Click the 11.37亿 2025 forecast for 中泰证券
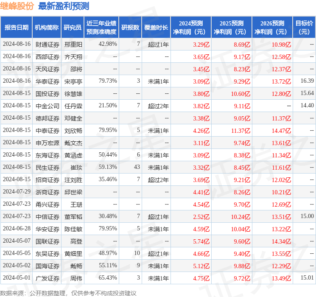The image size is (316, 297). click(240, 131)
